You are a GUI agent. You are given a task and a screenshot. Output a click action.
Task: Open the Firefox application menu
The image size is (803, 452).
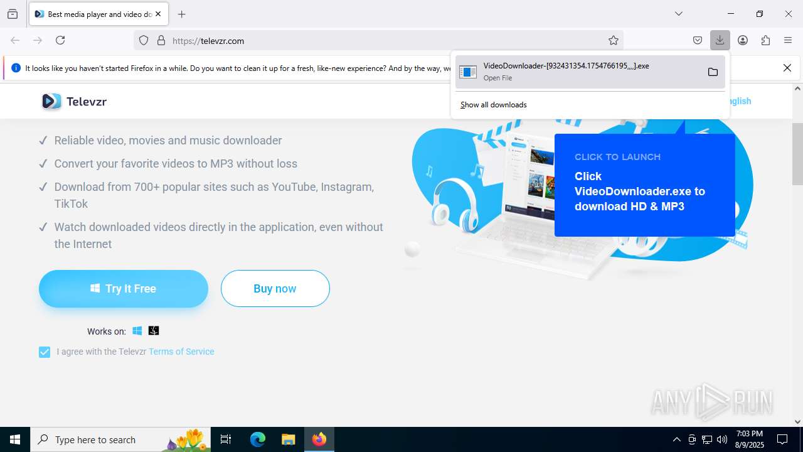click(x=788, y=40)
